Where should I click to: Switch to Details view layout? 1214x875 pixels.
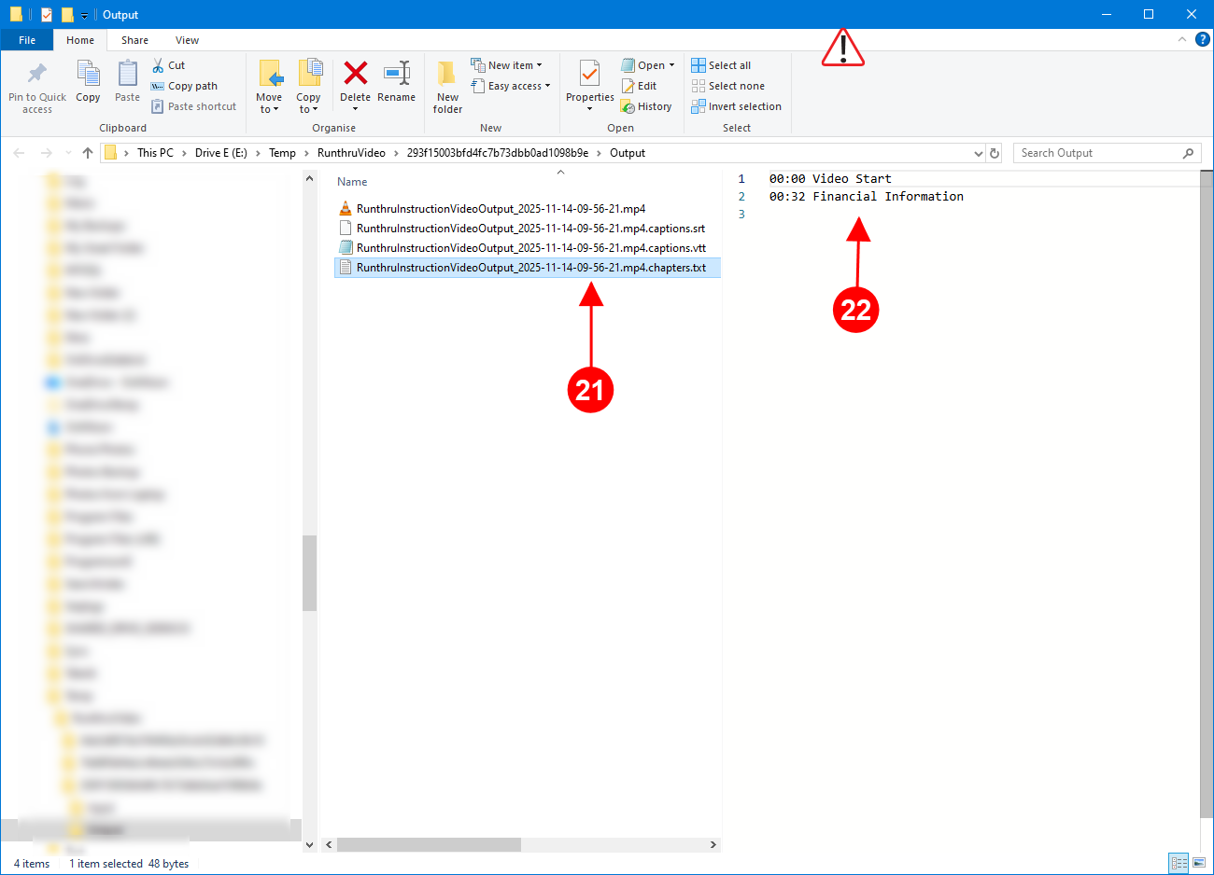1179,863
